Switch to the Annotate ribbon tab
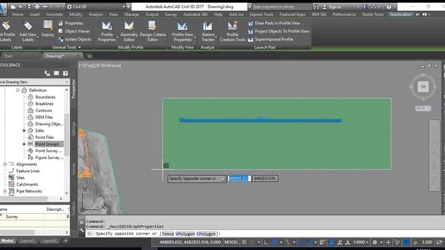Image resolution: width=445 pixels, height=250 pixels. tap(54, 14)
